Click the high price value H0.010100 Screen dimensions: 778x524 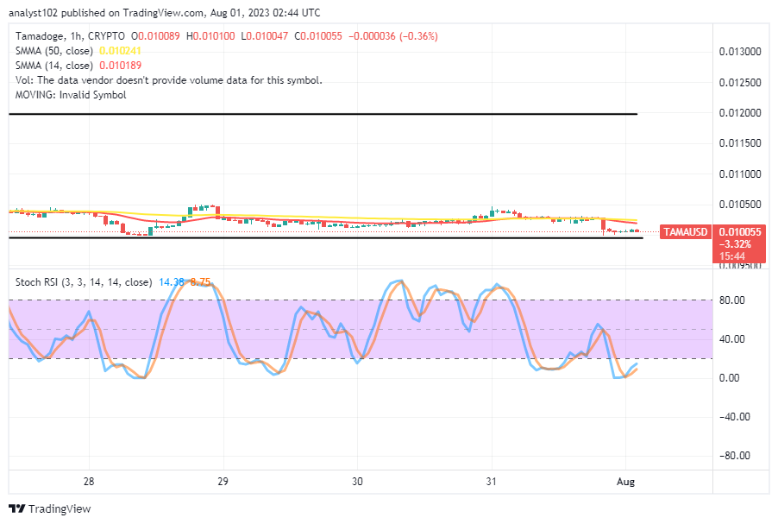click(x=210, y=36)
